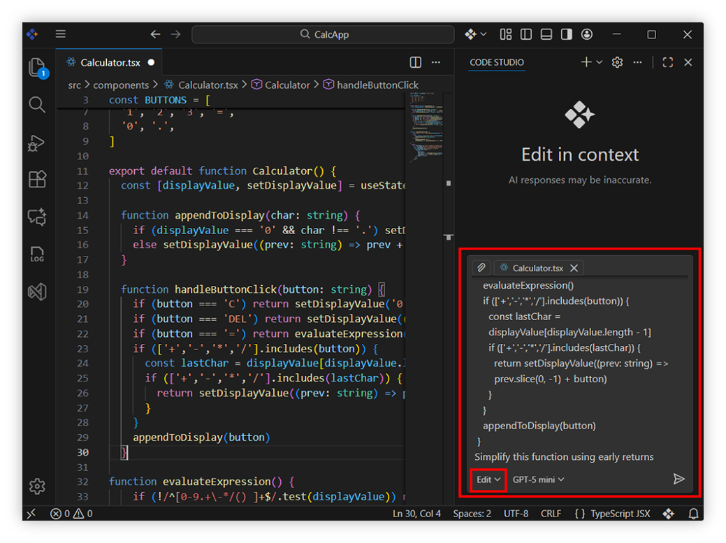Screen dimensions: 726x543
Task: Expand the new chat plus dropdown arrow
Action: 600,62
